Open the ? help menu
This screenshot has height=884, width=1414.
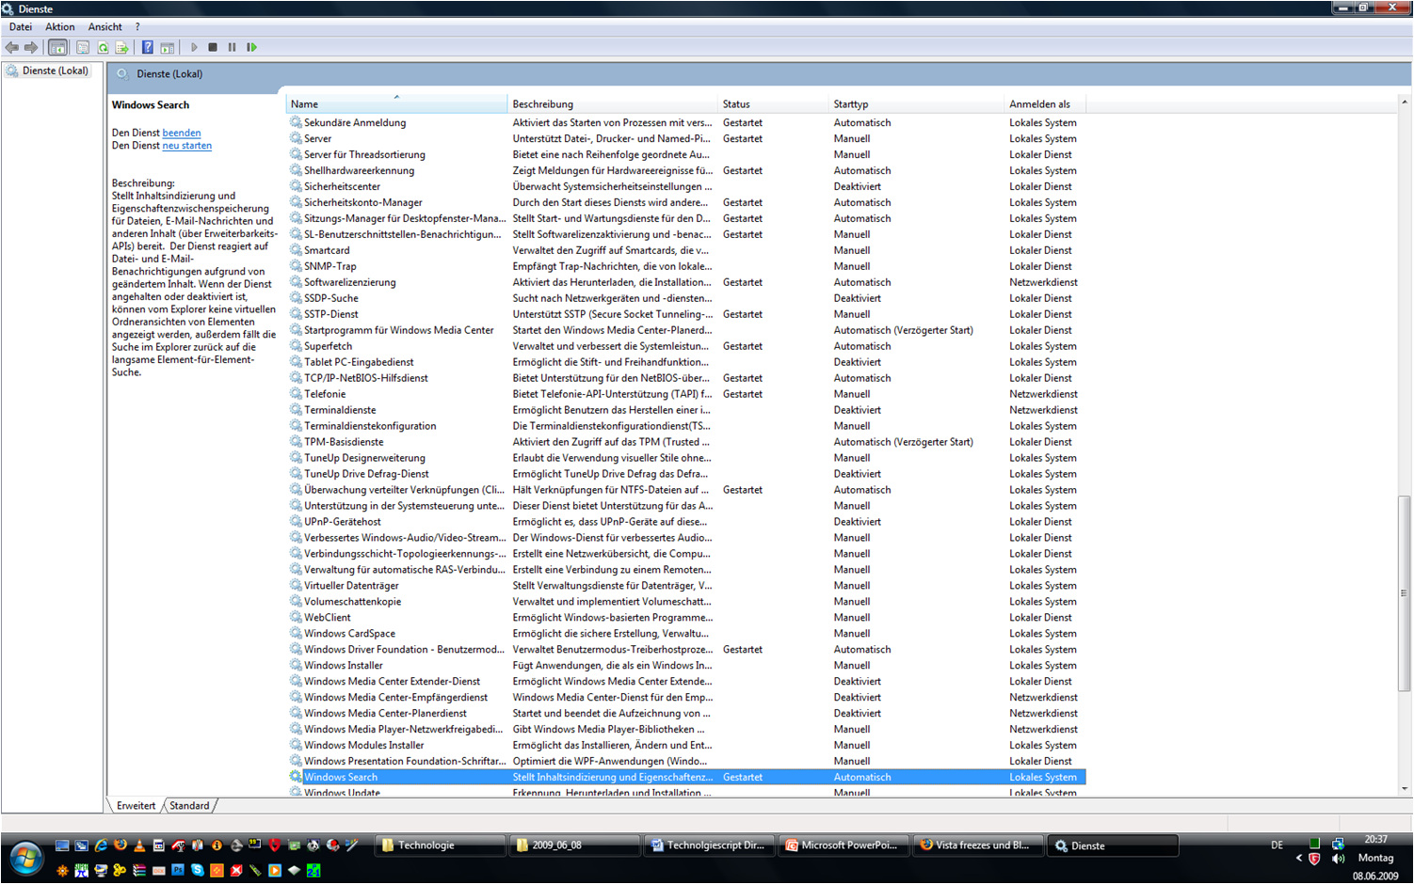[137, 26]
